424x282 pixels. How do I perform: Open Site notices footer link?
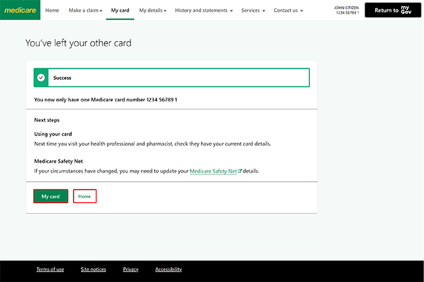(93, 270)
